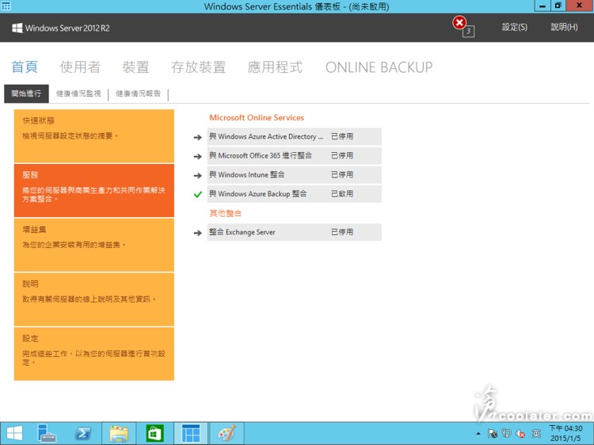Image resolution: width=594 pixels, height=445 pixels.
Task: Open File Explorer from taskbar
Action: [119, 434]
